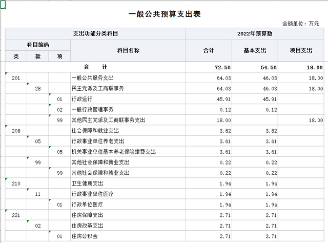Select the title cell 一般公共预算支出表
The width and height of the screenshot is (328, 243).
pos(164,14)
